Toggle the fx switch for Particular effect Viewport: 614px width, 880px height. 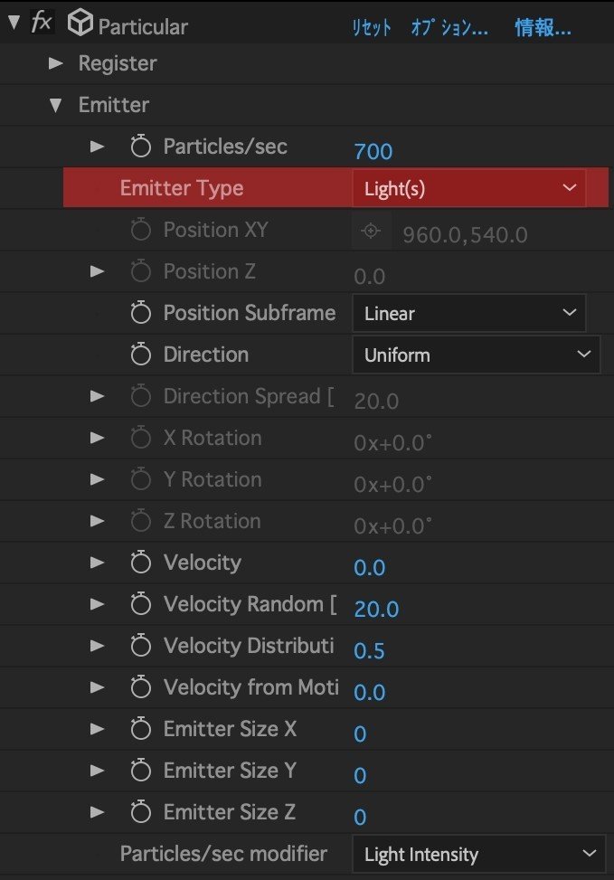pyautogui.click(x=42, y=23)
